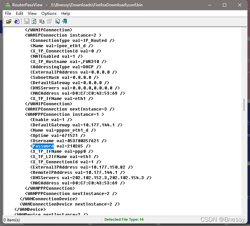Click the WANPPPConnection nextInstance=2 line
Image resolution: width=250 pixels, height=226 pixels.
coord(71,194)
